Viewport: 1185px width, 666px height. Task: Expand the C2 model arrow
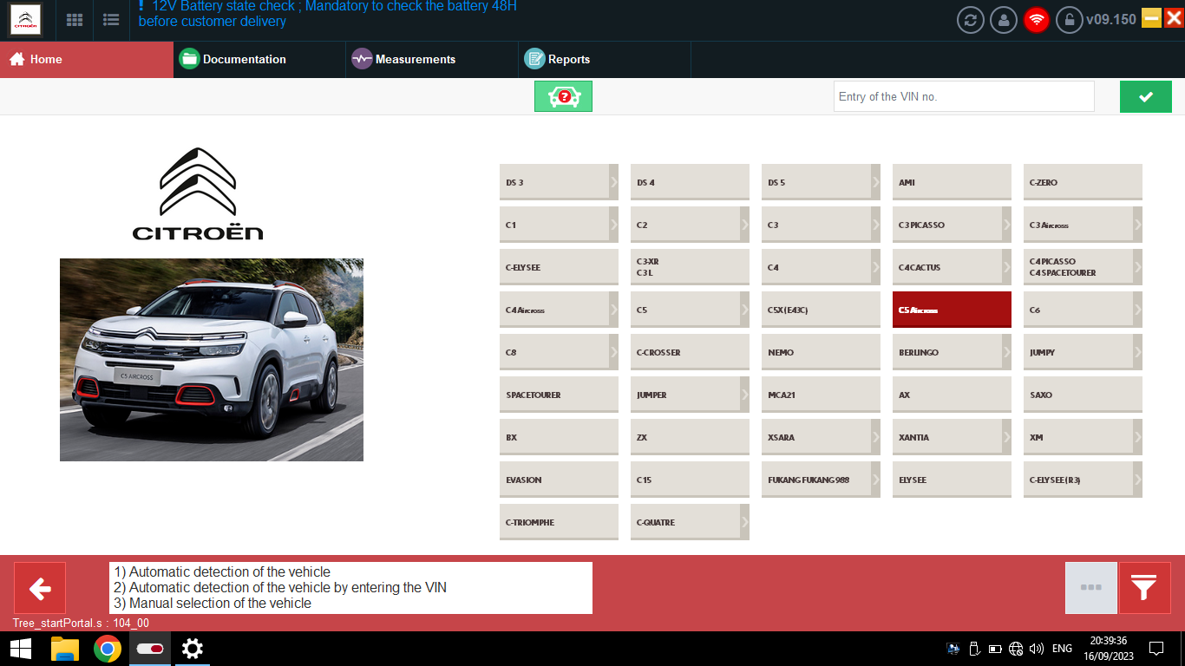[744, 225]
